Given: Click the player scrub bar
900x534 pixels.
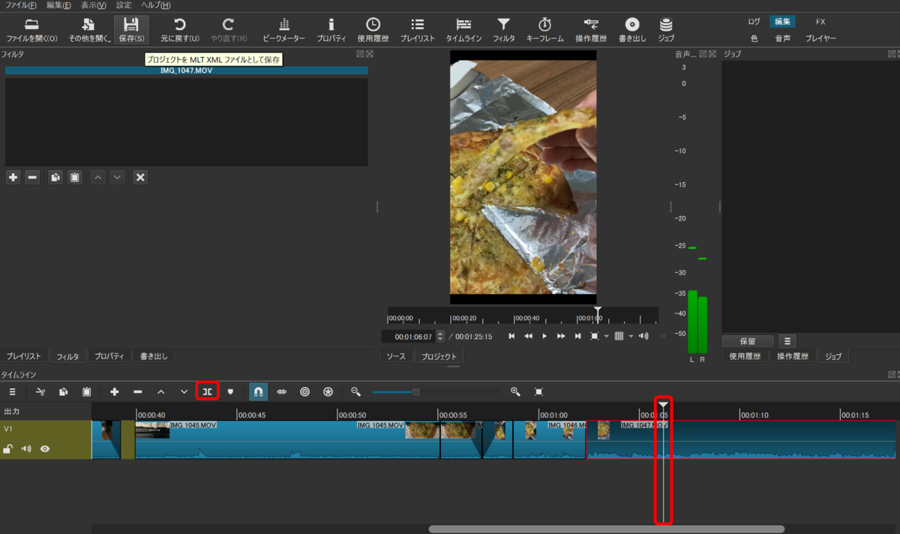Looking at the screenshot, I should coord(523,315).
